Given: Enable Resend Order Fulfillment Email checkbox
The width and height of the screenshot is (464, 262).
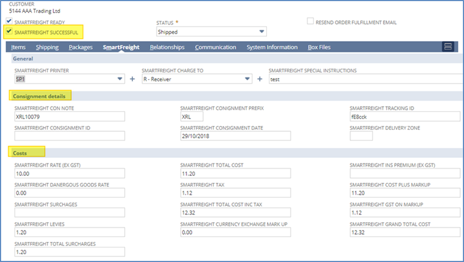Looking at the screenshot, I should (310, 21).
